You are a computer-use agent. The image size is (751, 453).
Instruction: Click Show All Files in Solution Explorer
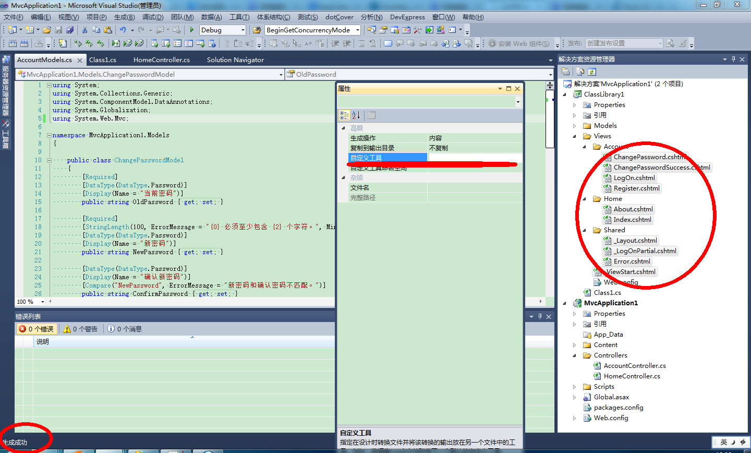point(580,71)
